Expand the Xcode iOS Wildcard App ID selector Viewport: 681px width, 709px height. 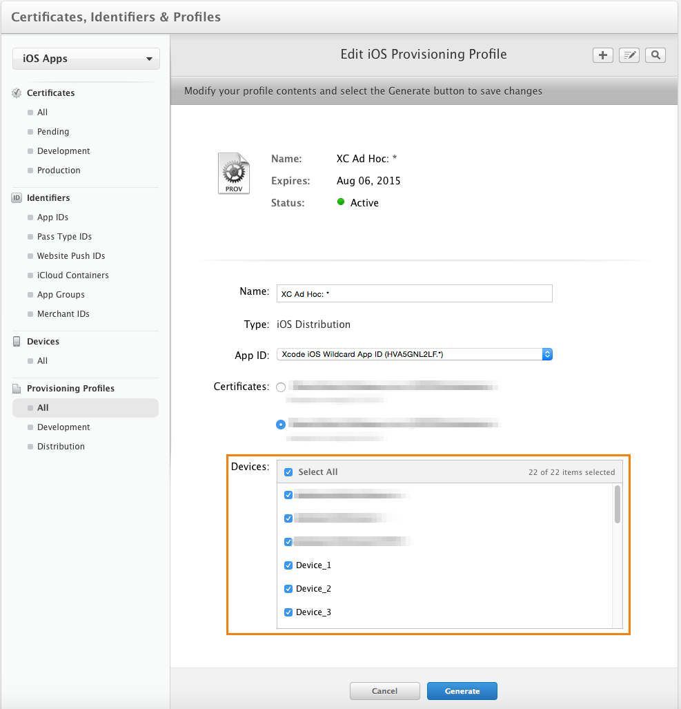[x=547, y=353]
